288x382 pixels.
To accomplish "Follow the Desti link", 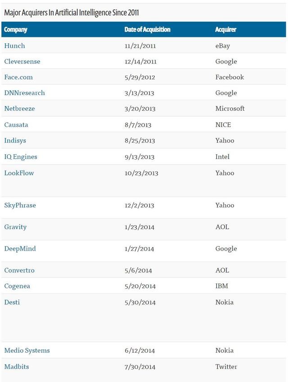I will [12, 302].
